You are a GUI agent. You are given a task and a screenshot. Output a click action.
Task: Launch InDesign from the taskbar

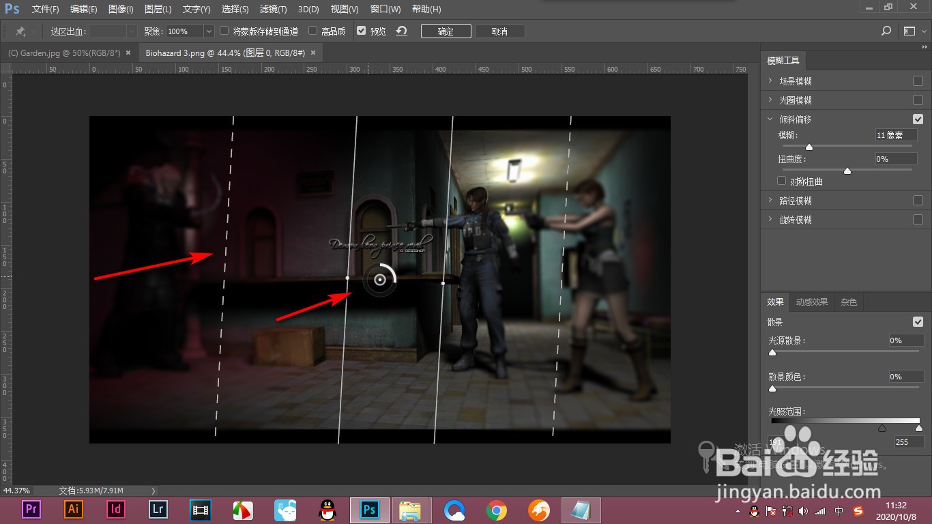116,510
